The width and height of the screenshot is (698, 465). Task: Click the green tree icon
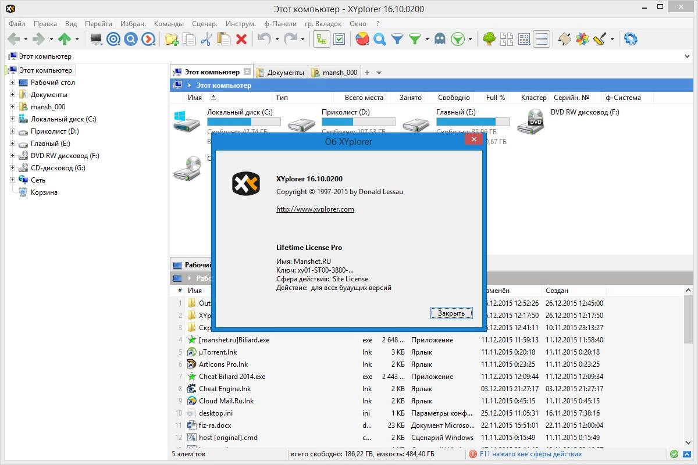pyautogui.click(x=489, y=39)
